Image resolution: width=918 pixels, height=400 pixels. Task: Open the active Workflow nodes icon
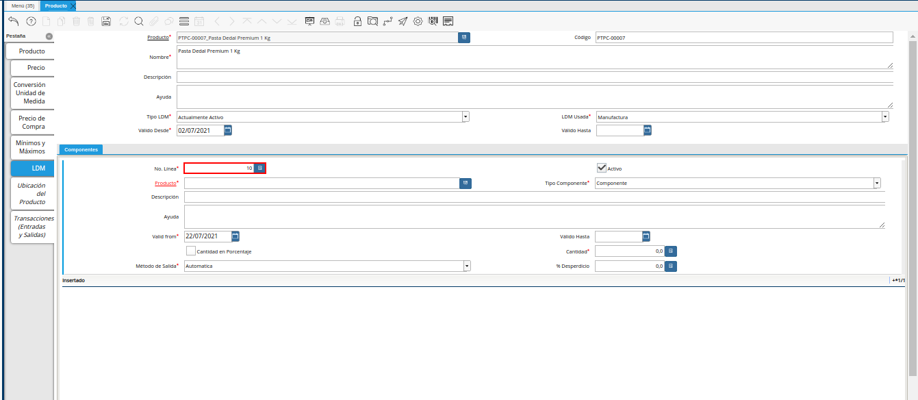[x=388, y=21]
